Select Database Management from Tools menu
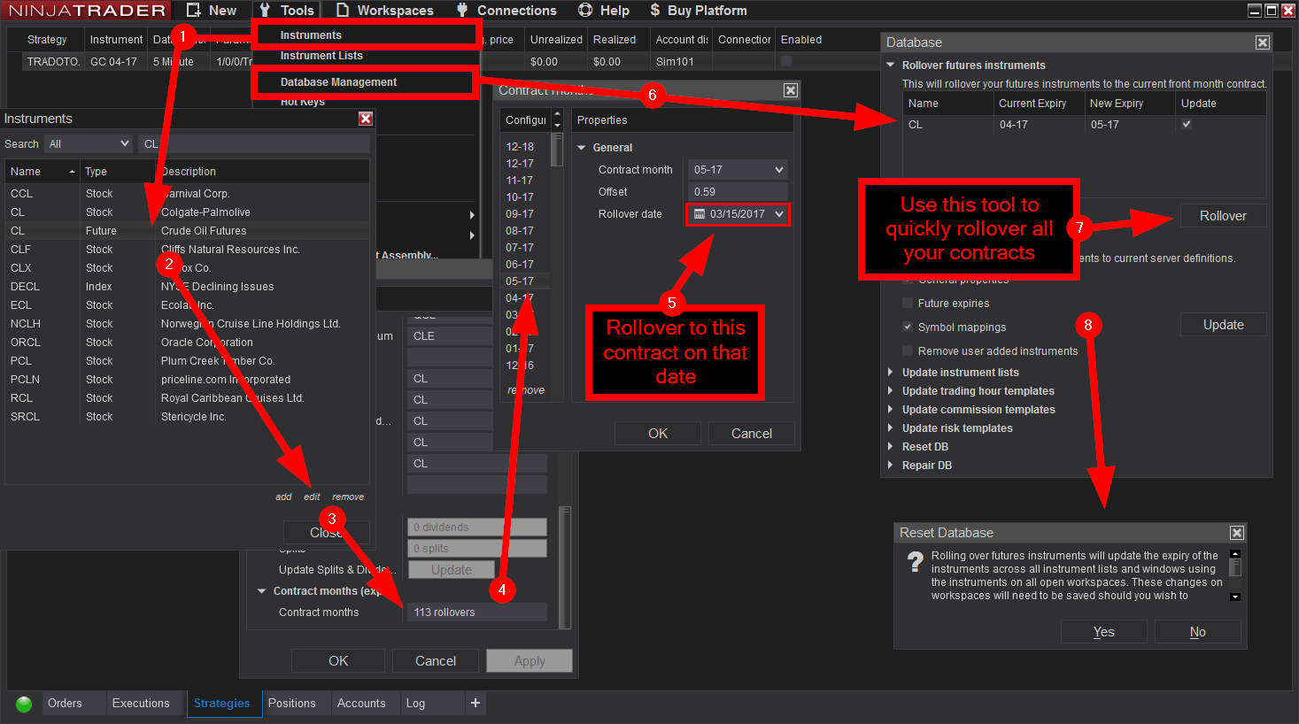The height and width of the screenshot is (724, 1299). (338, 82)
